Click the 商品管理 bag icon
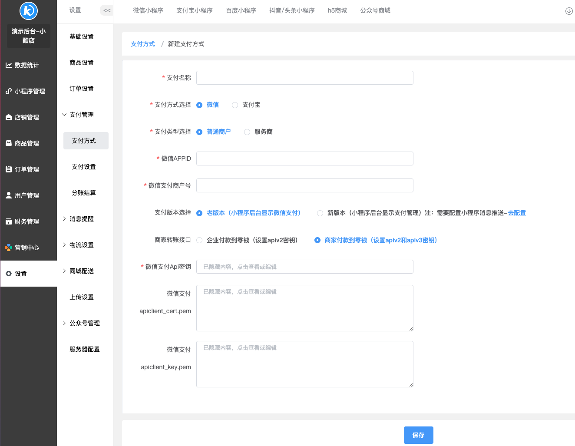This screenshot has height=446, width=575. click(x=9, y=143)
